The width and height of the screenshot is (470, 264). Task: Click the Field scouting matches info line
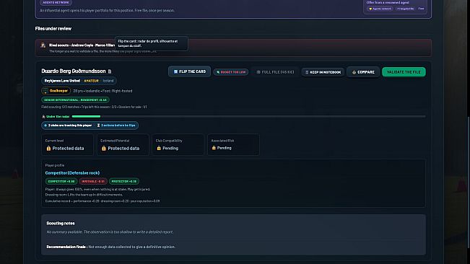pyautogui.click(x=94, y=107)
